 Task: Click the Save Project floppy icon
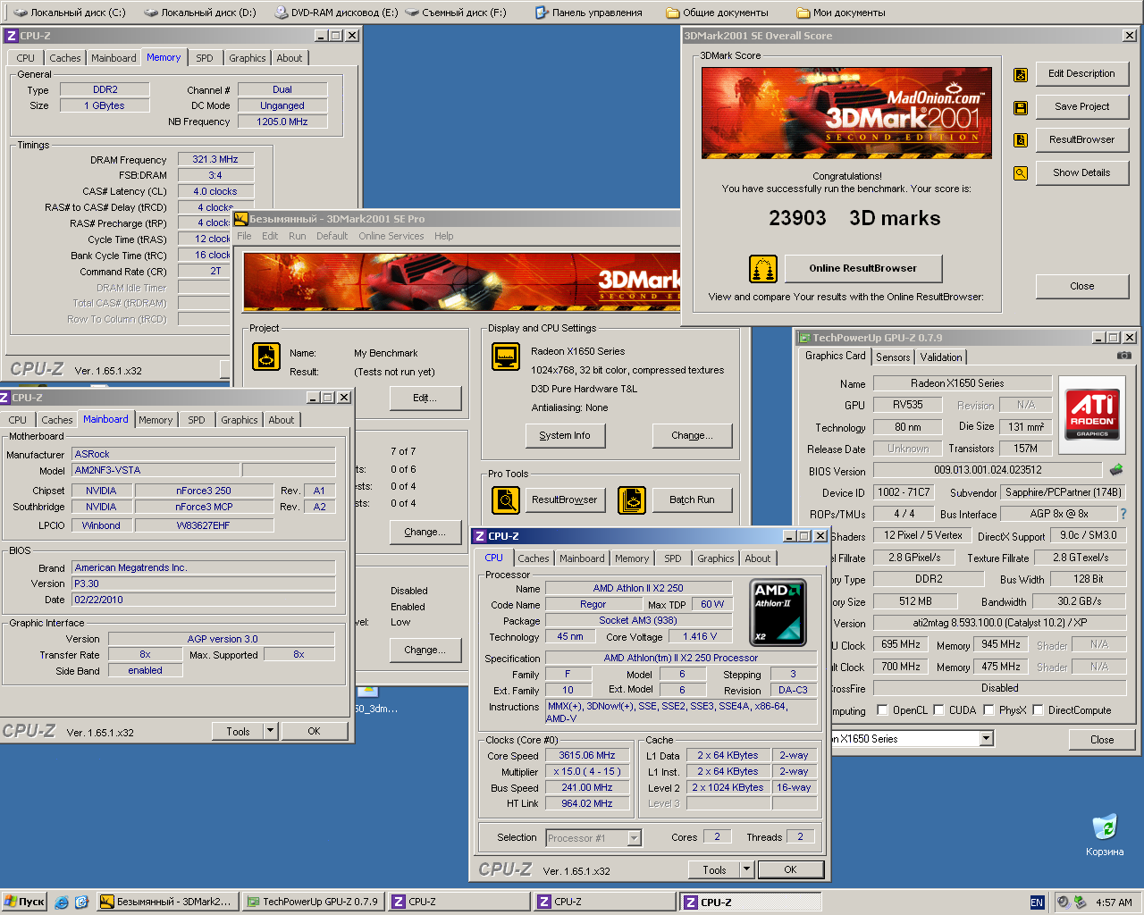click(1020, 107)
